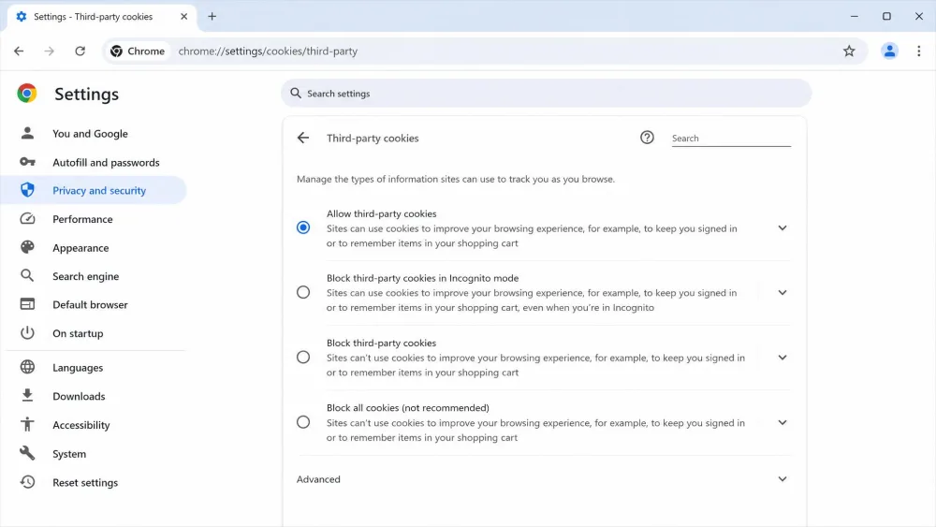
Task: Bookmark this page with the star icon
Action: (x=849, y=51)
